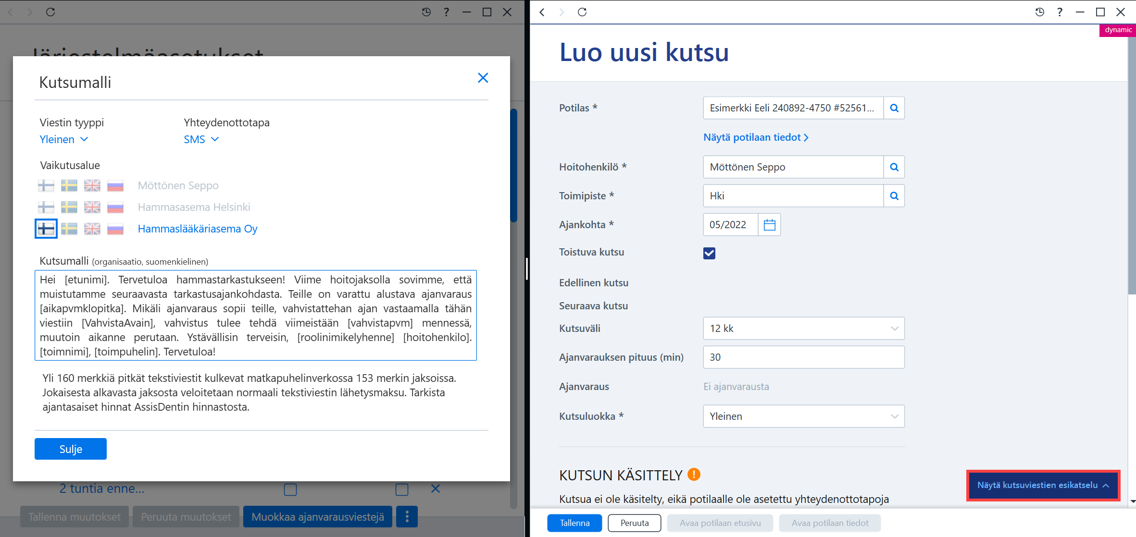Click the 2 tuntia enne... link

click(x=102, y=488)
